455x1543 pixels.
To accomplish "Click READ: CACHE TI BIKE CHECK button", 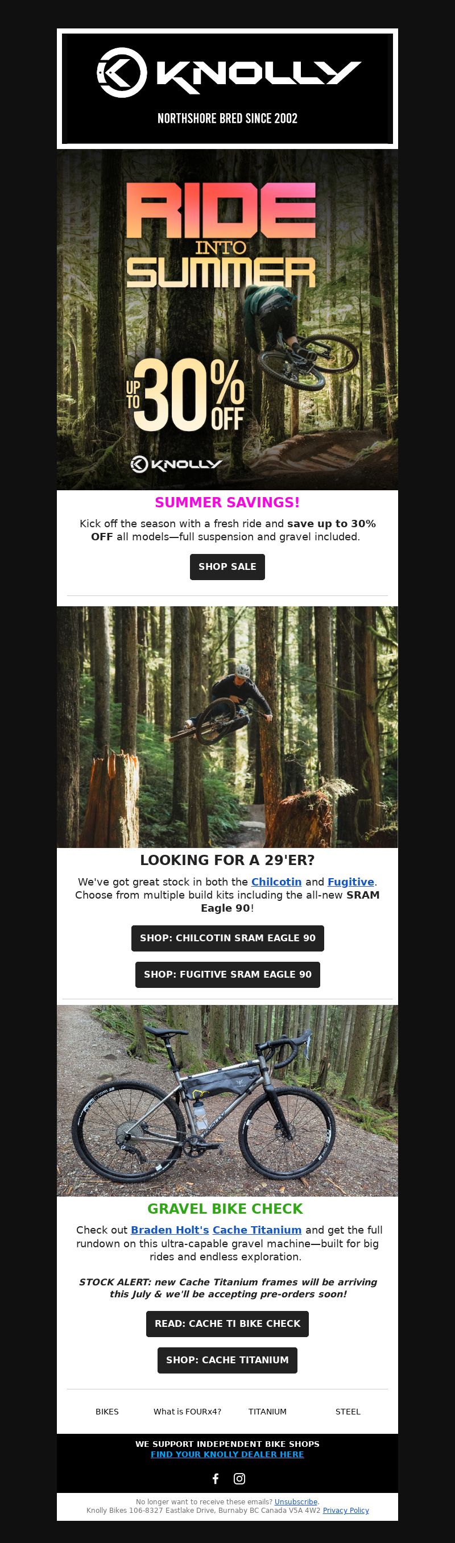I will tap(227, 1324).
